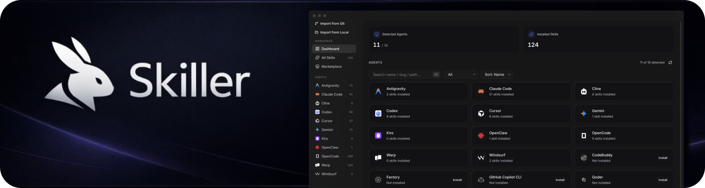This screenshot has width=705, height=188.
Task: Click the Skiller rabbit logo
Action: click(x=79, y=74)
